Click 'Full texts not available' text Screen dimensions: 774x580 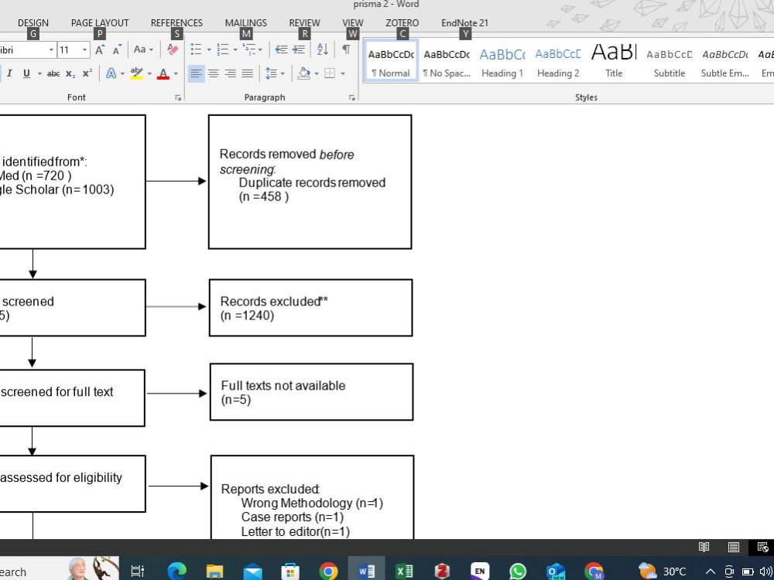[x=283, y=386]
